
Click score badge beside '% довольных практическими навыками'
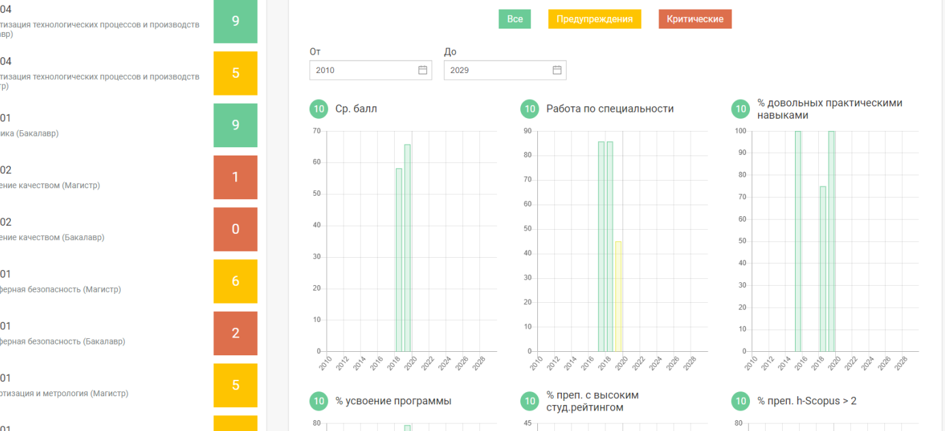(740, 109)
